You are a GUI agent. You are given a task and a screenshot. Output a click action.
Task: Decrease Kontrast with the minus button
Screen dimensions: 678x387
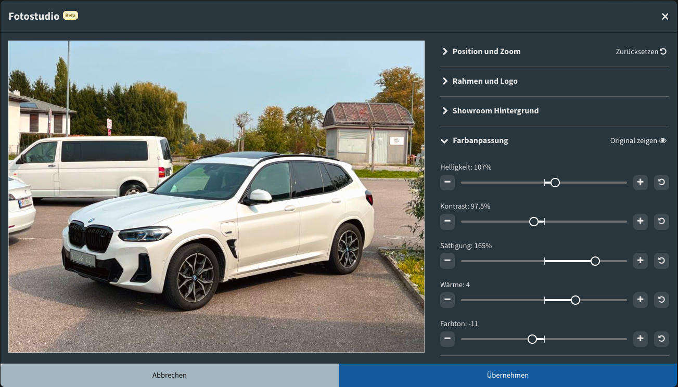coord(447,222)
